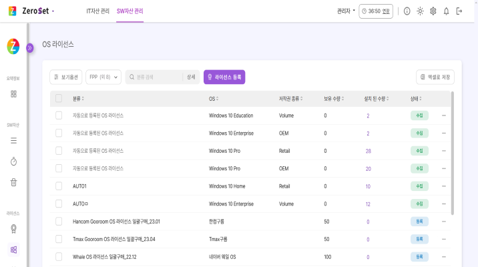This screenshot has width=478, height=267.
Task: Open the info icon in header
Action: tap(407, 11)
